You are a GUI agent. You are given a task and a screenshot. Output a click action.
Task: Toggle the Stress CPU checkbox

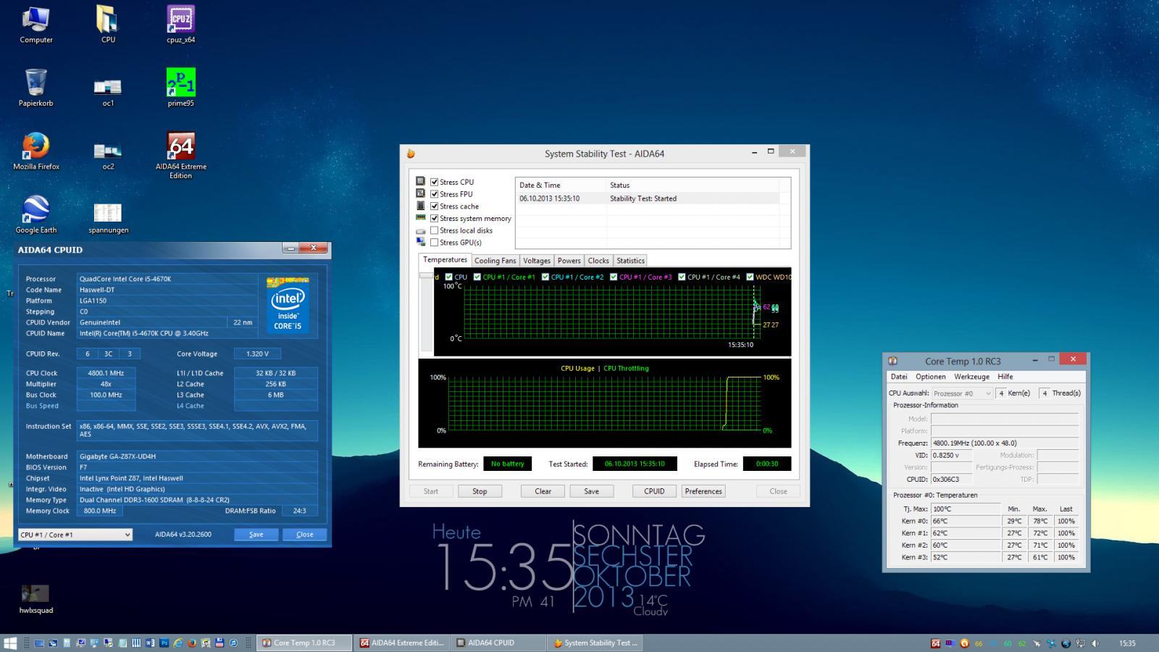(x=434, y=182)
